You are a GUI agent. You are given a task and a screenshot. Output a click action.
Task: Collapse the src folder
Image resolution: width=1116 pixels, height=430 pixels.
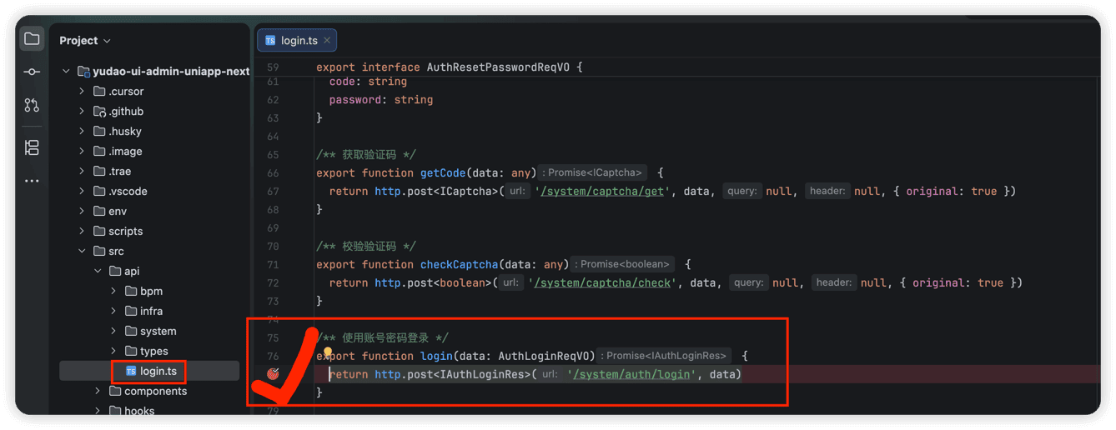(x=82, y=251)
